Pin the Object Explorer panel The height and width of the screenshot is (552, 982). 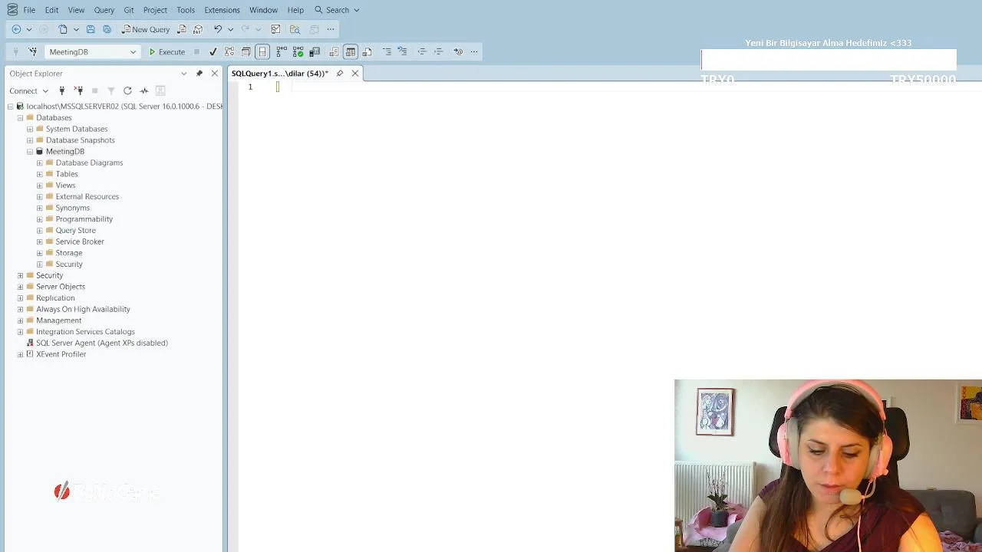tap(199, 74)
